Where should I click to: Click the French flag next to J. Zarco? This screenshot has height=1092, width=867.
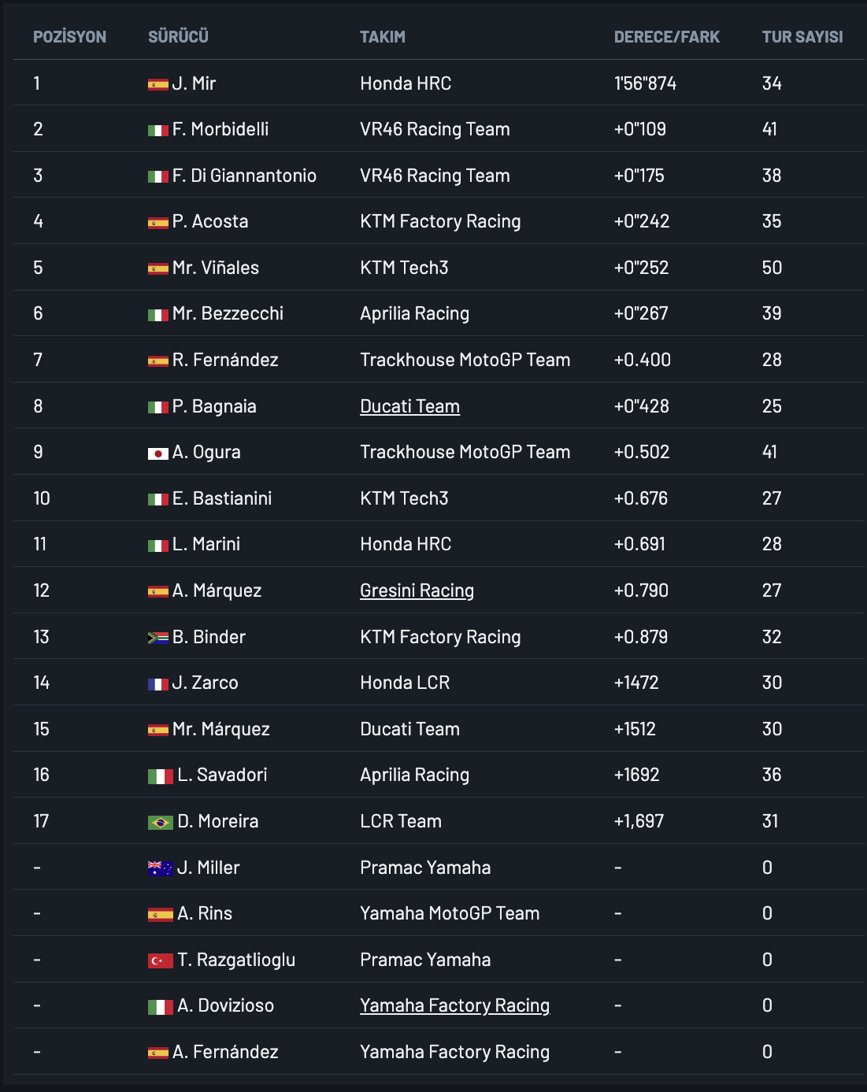(157, 684)
